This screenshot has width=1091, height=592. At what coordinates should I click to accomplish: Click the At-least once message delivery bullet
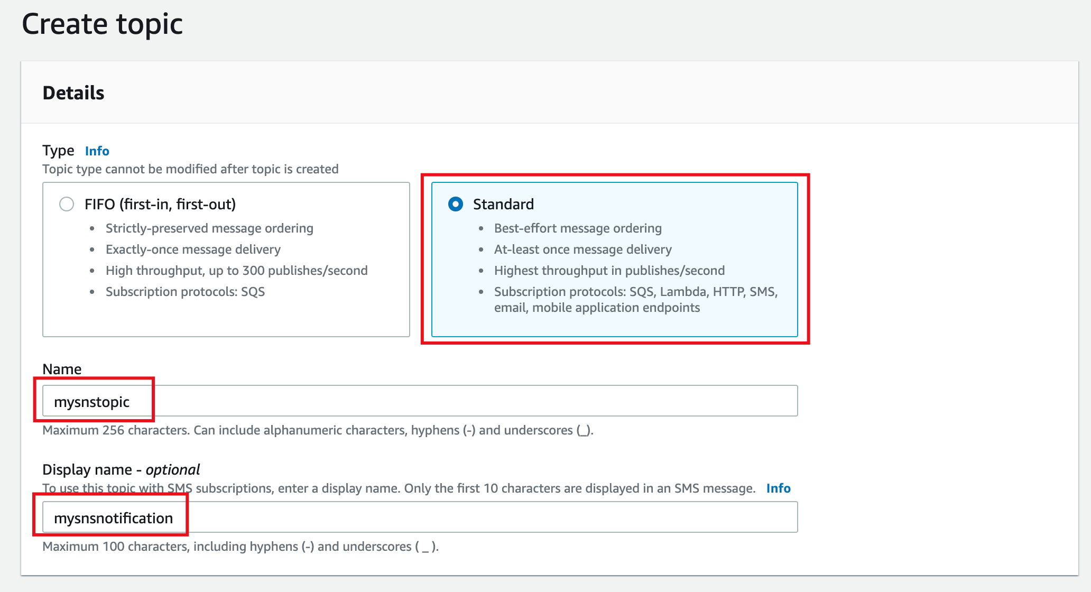(583, 249)
